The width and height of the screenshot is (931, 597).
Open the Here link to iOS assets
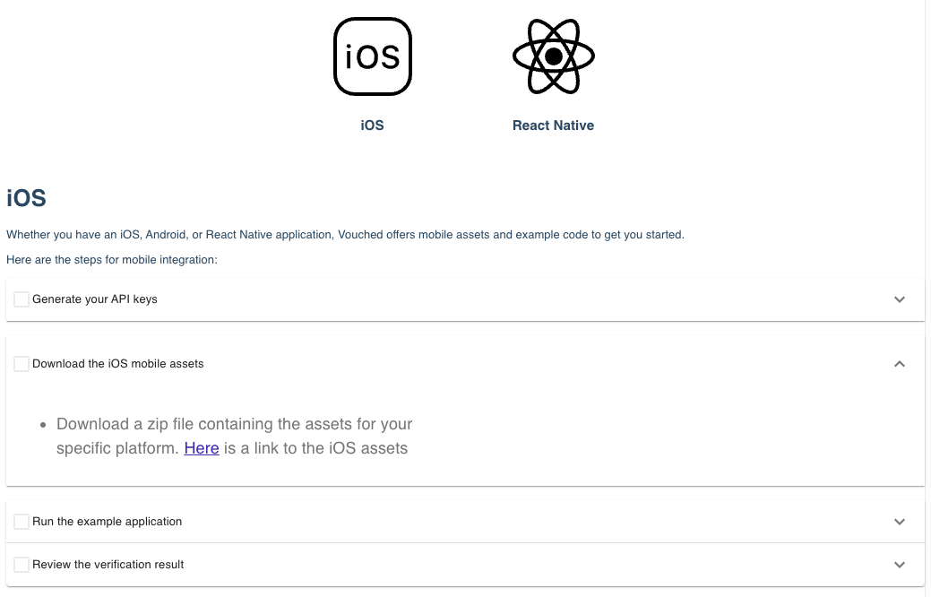click(202, 448)
